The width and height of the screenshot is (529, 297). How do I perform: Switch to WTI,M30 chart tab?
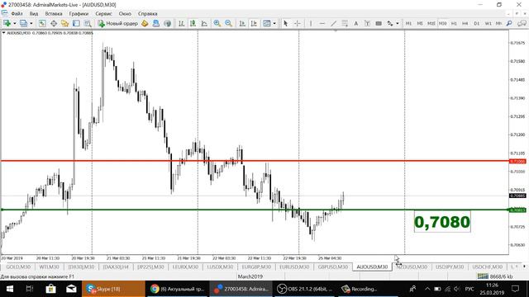point(50,266)
